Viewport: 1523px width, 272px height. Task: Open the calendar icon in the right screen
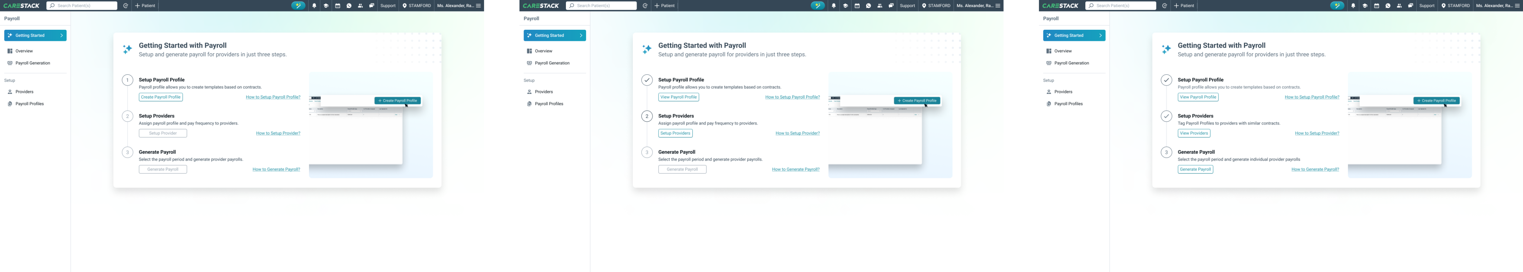1377,5
